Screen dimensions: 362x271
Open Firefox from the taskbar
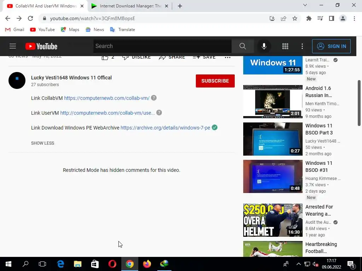click(147, 264)
